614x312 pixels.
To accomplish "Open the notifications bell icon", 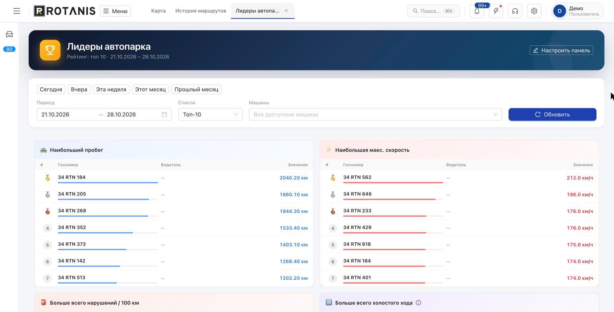I will pos(477,11).
